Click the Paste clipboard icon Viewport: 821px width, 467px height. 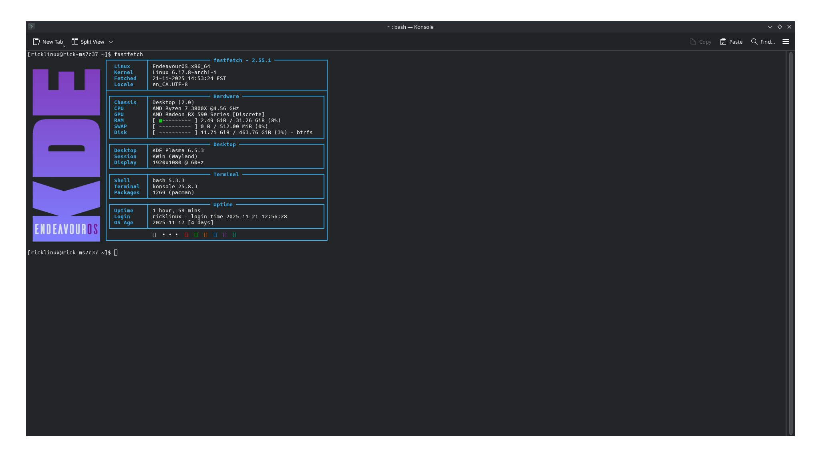(x=723, y=42)
